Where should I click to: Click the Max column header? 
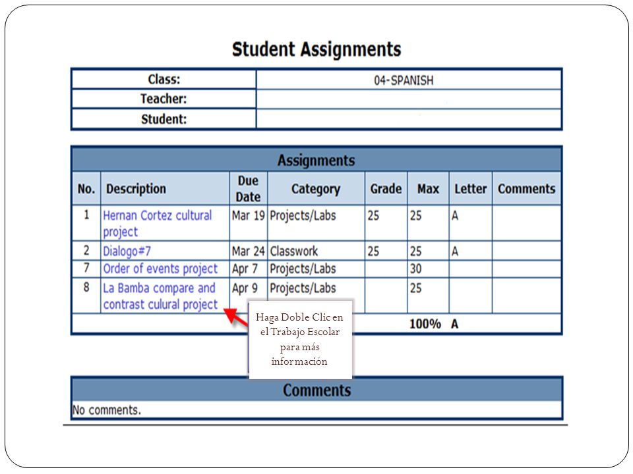coord(429,188)
